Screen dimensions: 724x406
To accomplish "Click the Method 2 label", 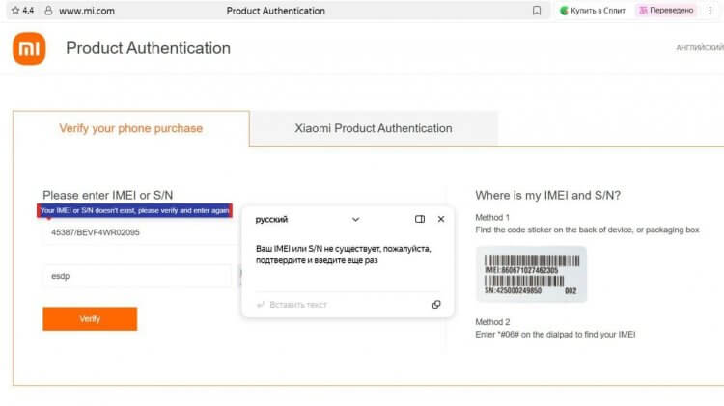I will (x=492, y=322).
